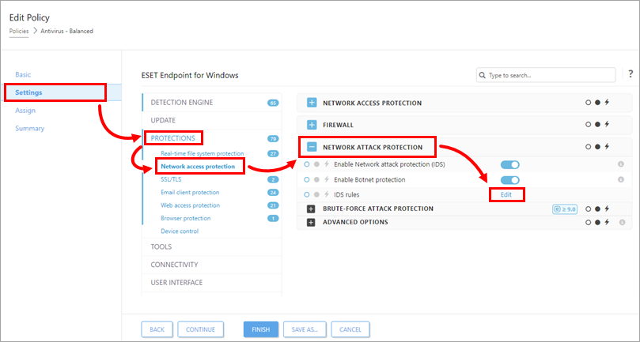This screenshot has height=342, width=640.
Task: Select Real-time file system protection
Action: click(x=203, y=154)
